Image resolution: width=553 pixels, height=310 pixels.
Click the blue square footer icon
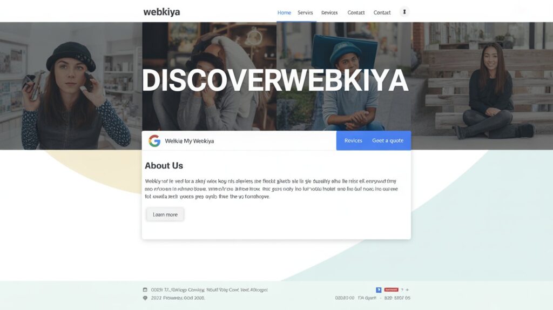click(379, 290)
